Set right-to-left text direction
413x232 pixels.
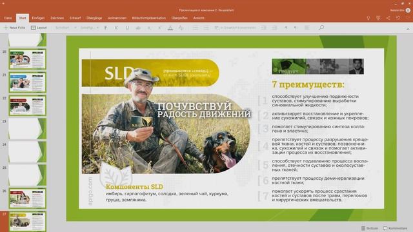coord(296,28)
